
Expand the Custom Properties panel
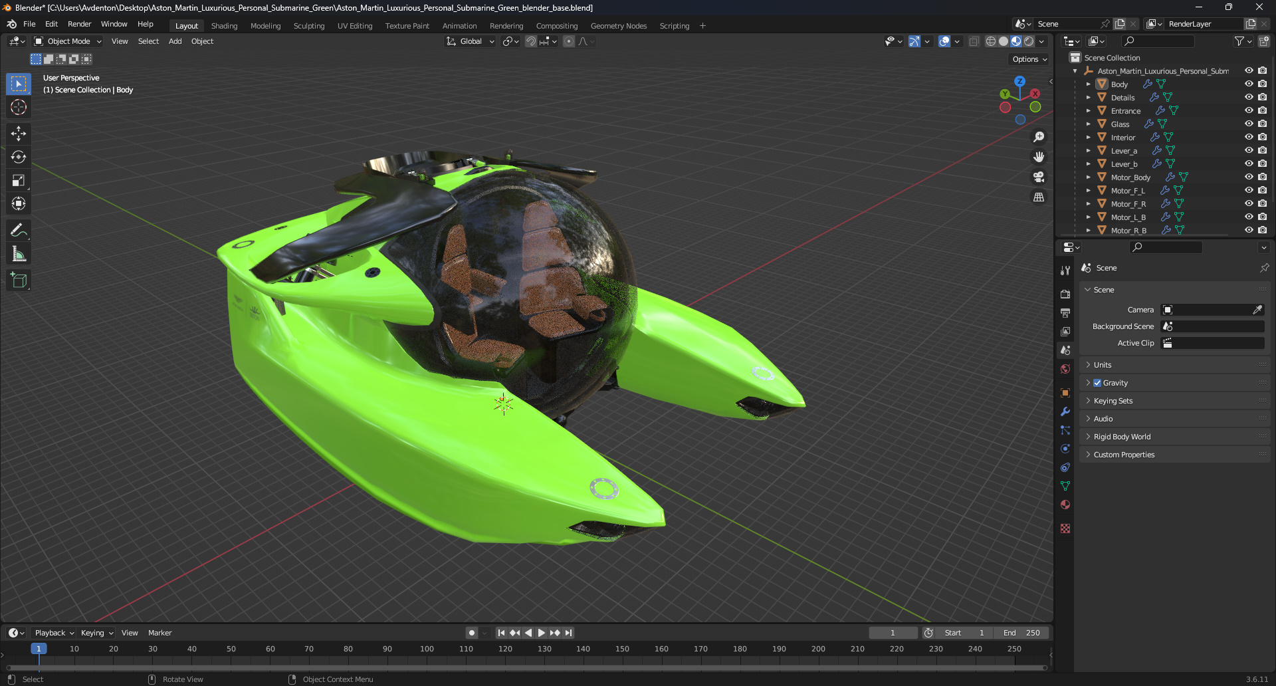(x=1175, y=455)
